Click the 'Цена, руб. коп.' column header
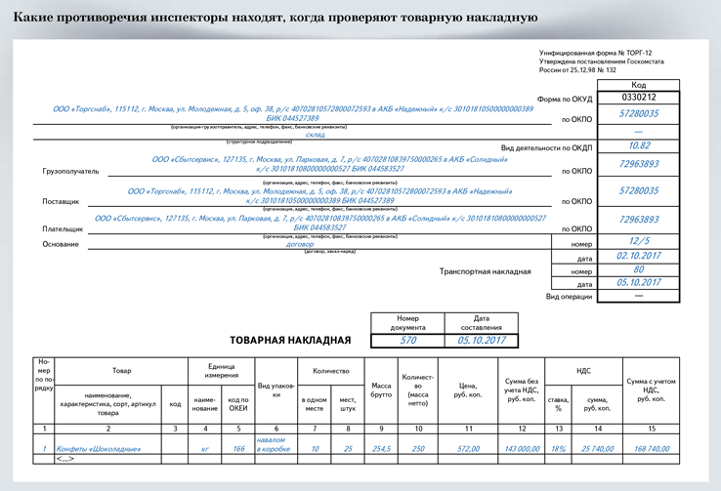This screenshot has width=721, height=491. point(468,389)
